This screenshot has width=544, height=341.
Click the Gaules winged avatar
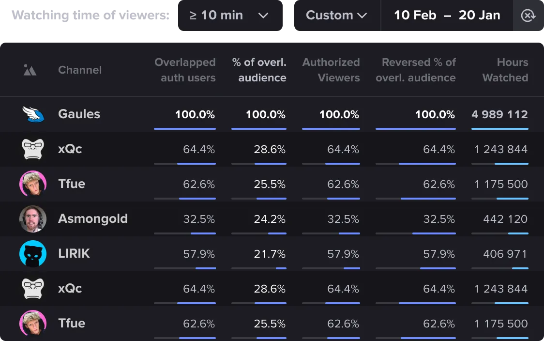(x=33, y=114)
